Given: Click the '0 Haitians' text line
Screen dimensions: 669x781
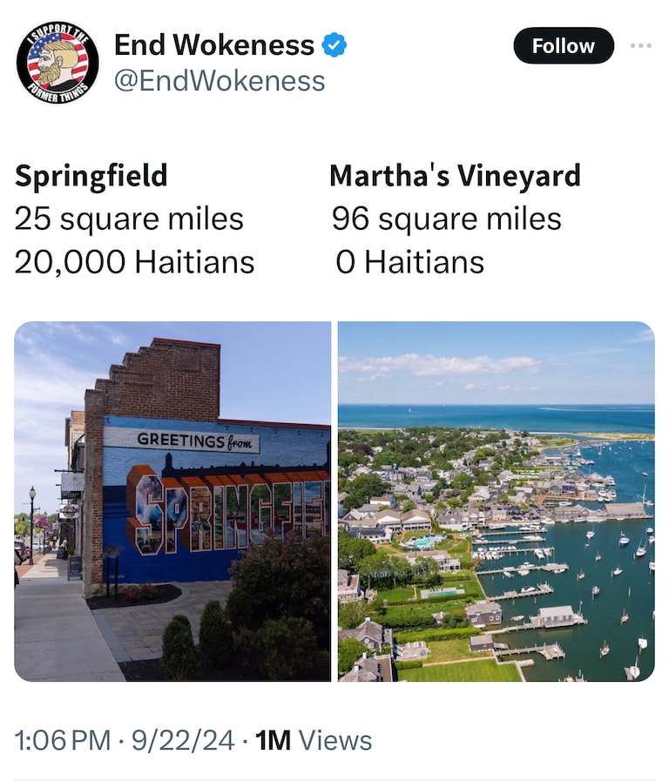Looking at the screenshot, I should tap(409, 262).
